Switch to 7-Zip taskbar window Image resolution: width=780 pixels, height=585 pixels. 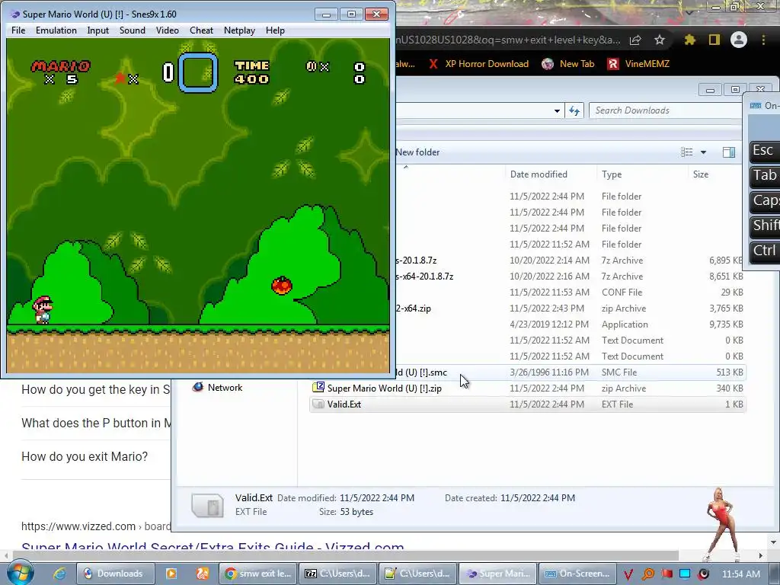pyautogui.click(x=337, y=574)
